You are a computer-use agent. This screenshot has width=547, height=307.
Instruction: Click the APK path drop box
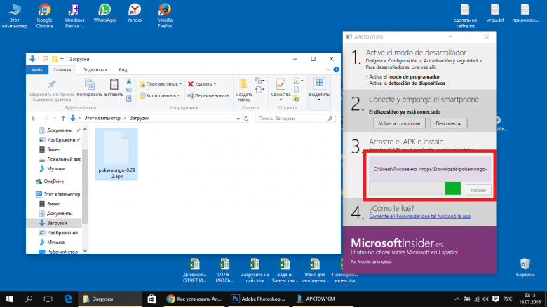point(430,169)
